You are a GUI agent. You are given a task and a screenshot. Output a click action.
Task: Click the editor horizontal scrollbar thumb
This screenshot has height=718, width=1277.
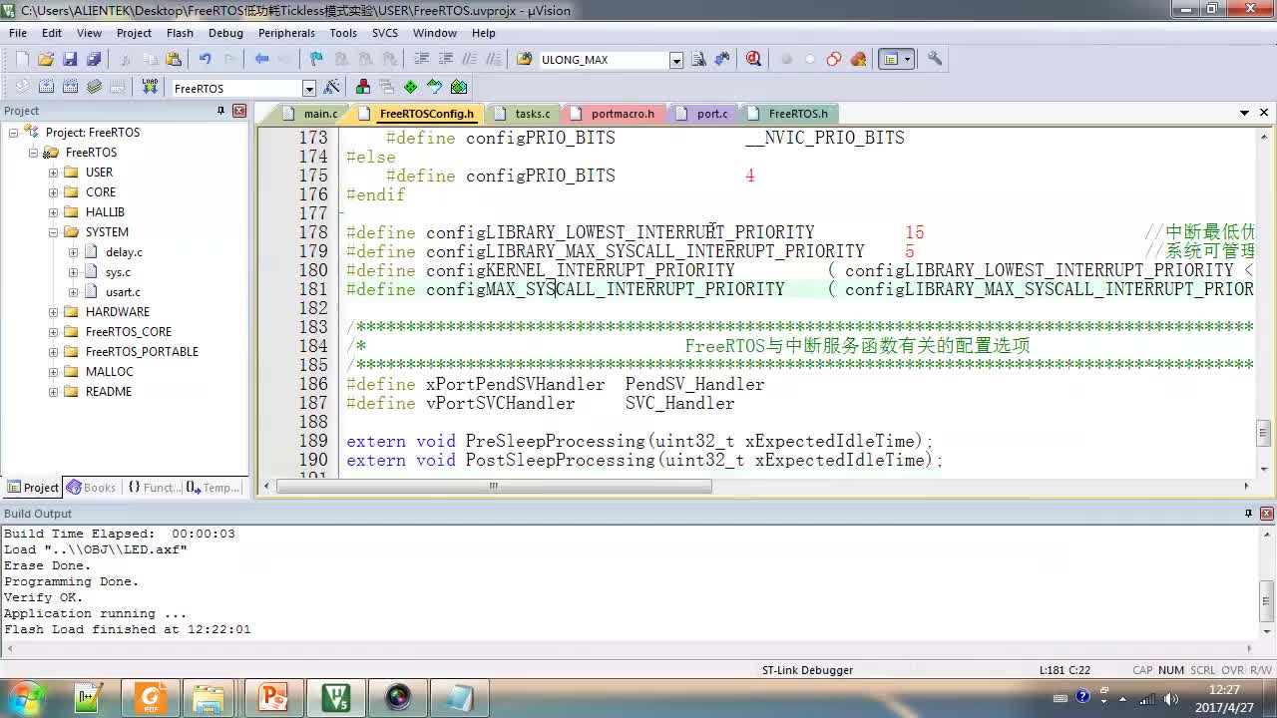(494, 486)
